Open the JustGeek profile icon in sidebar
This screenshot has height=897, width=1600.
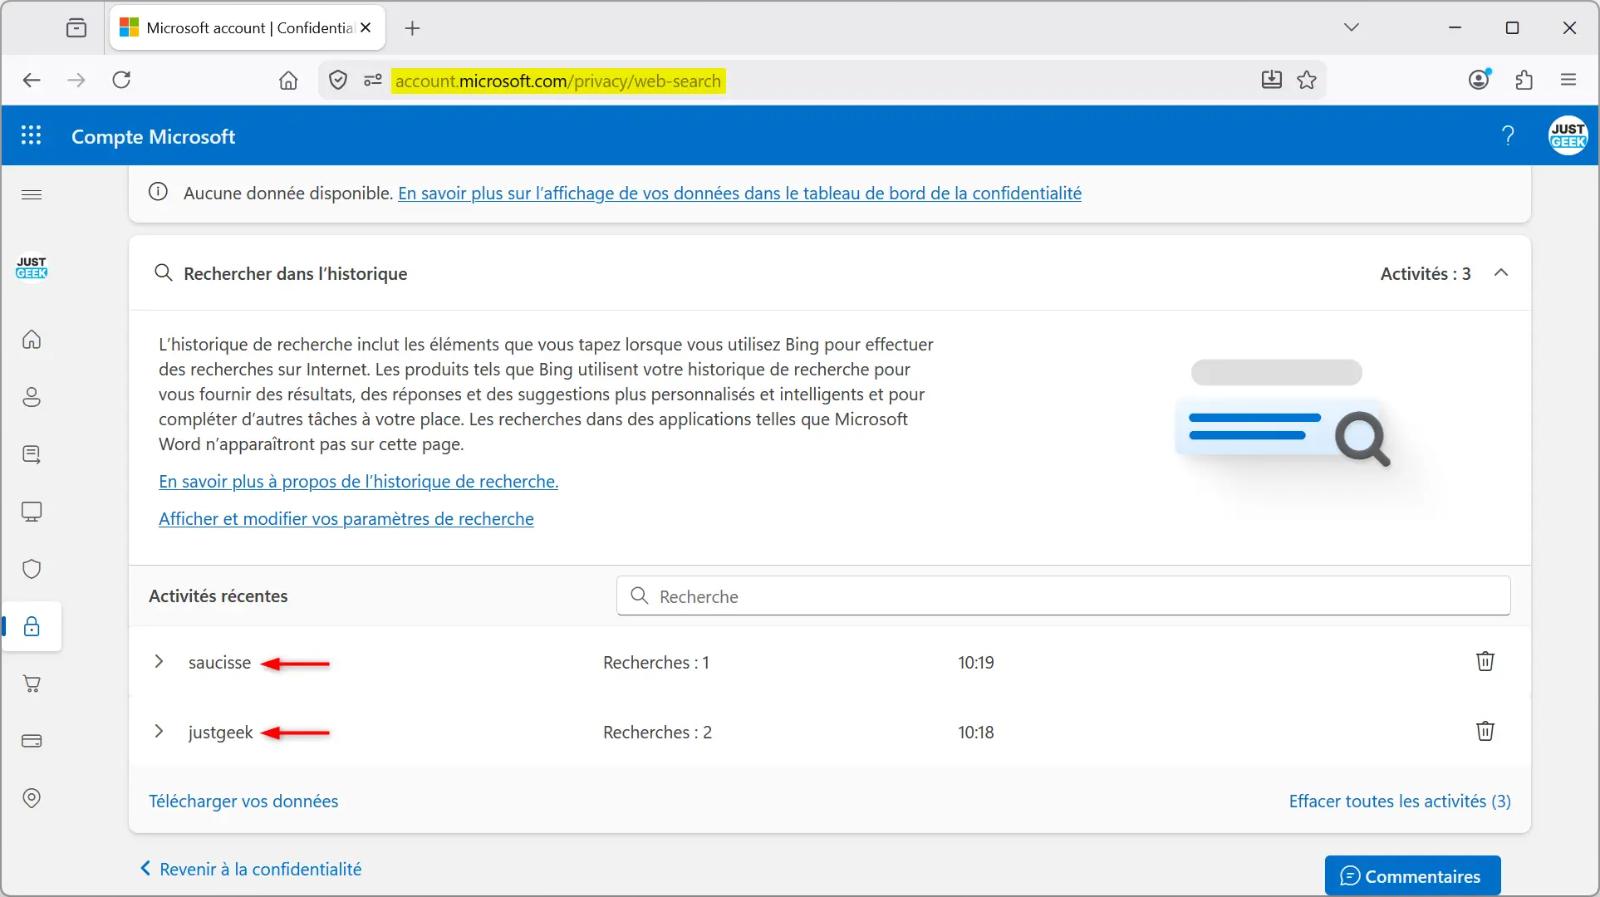pos(32,267)
